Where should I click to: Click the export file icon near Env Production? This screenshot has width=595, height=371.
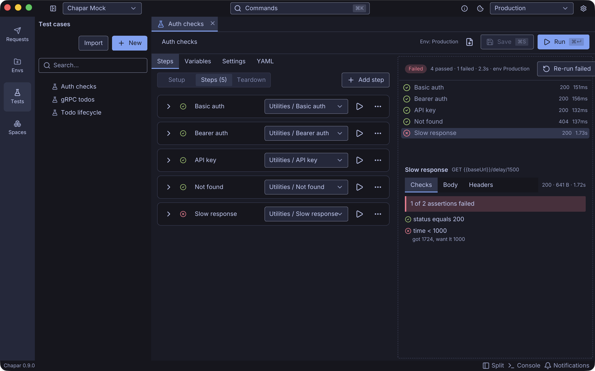click(470, 42)
